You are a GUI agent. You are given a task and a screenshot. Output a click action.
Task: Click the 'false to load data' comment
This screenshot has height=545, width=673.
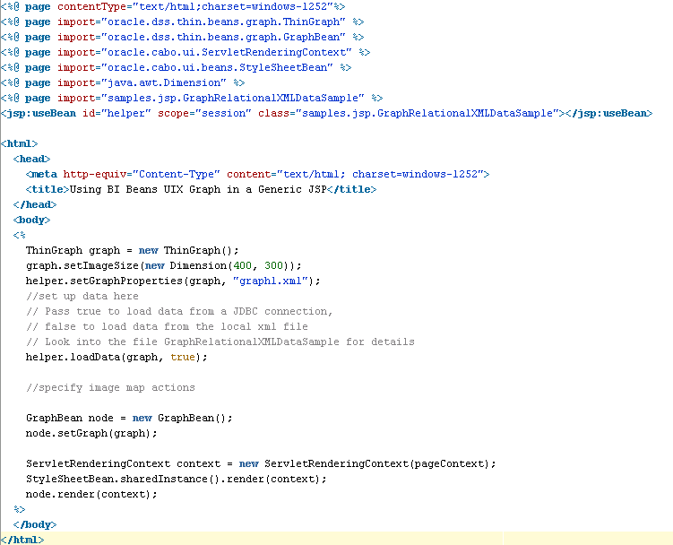pos(167,326)
